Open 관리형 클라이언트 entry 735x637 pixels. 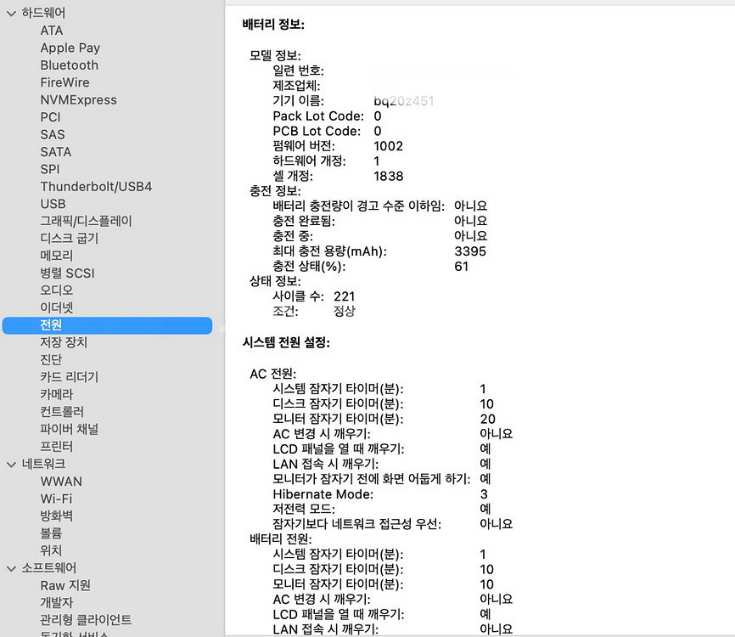[x=86, y=620]
